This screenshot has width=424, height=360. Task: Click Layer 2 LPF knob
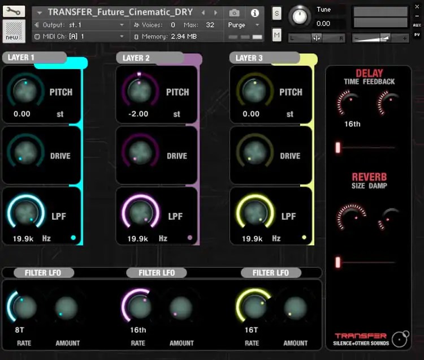tap(141, 213)
